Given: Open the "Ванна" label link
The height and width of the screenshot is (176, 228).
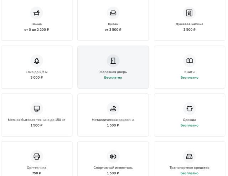Looking at the screenshot, I should tap(36, 24).
